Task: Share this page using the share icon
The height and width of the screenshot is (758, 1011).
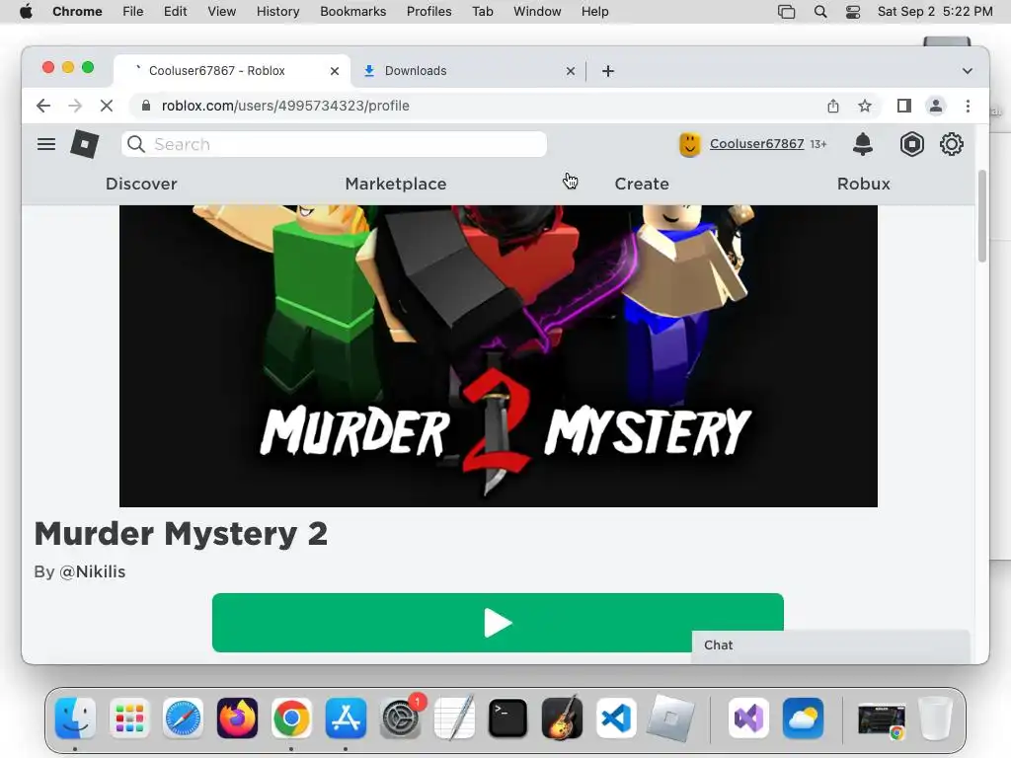Action: click(833, 106)
